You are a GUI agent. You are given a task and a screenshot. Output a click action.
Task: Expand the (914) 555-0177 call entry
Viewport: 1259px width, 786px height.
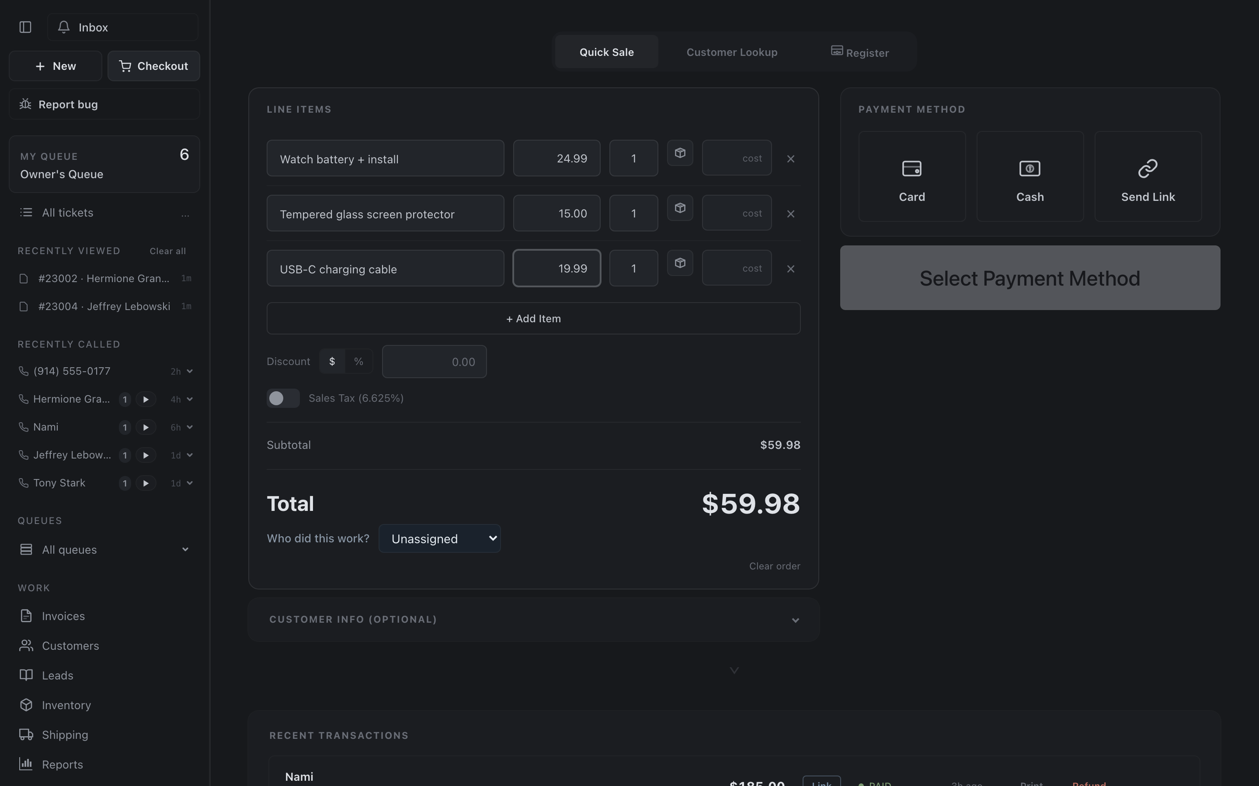[190, 371]
